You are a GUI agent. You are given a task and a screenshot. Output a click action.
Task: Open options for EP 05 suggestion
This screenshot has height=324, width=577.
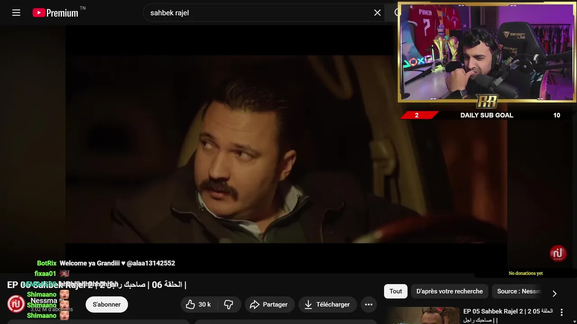(562, 312)
